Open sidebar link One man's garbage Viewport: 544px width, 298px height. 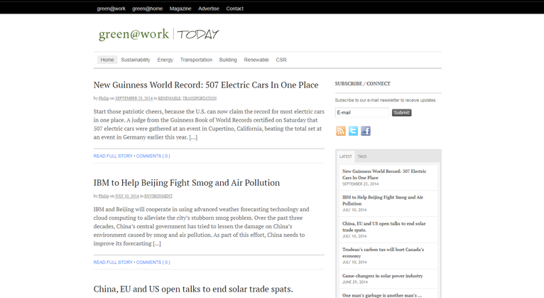point(382,295)
